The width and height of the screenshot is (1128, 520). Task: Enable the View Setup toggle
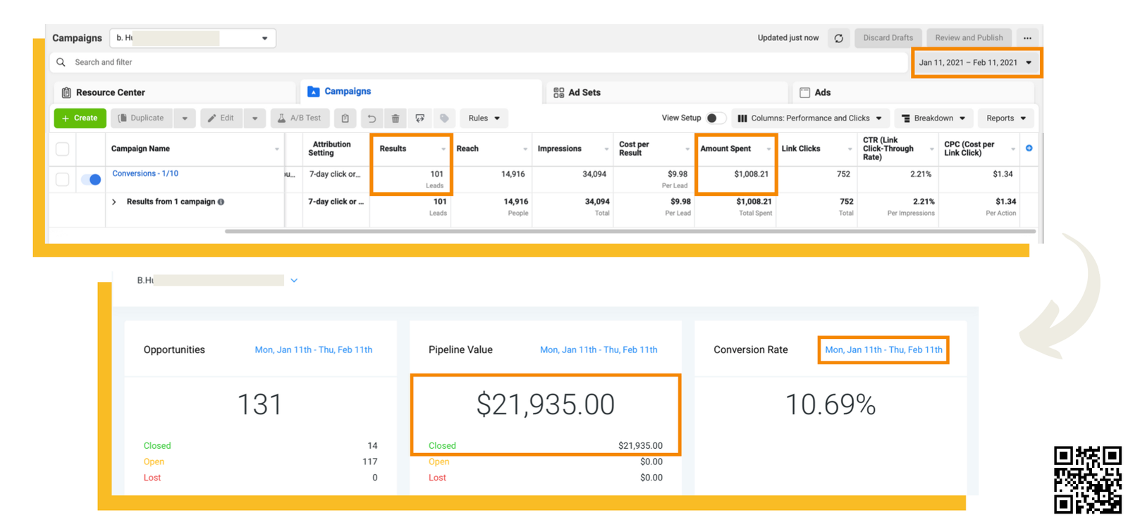tap(715, 118)
